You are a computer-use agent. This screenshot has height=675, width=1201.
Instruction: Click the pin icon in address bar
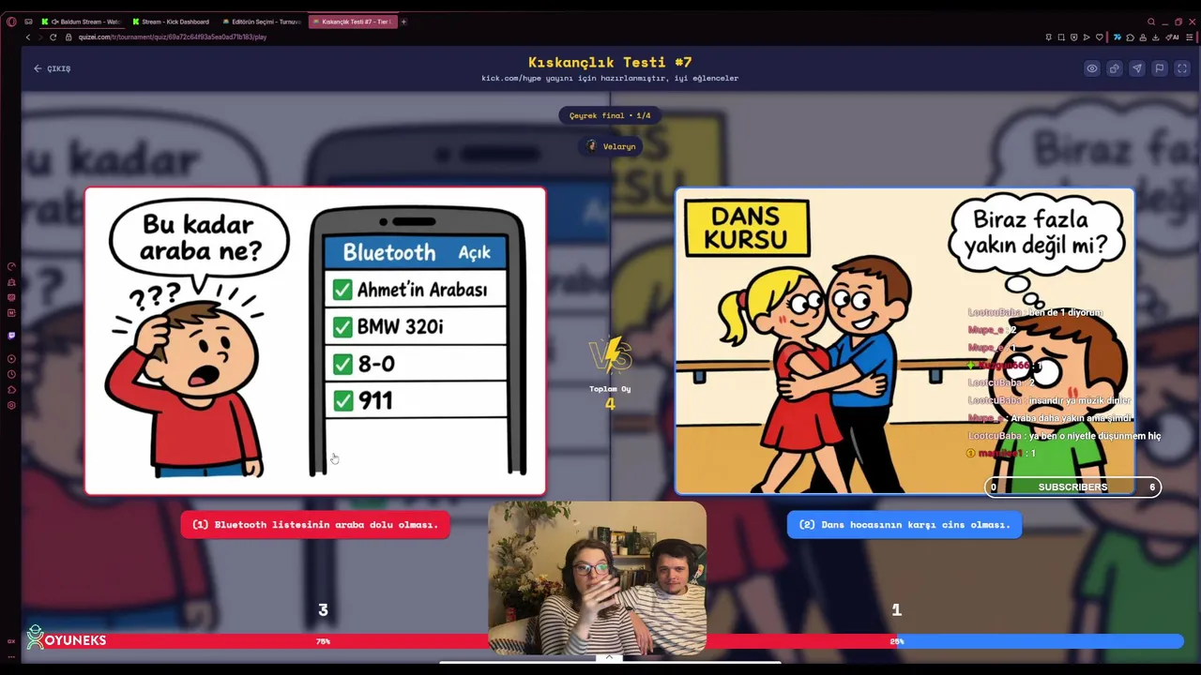click(1048, 37)
